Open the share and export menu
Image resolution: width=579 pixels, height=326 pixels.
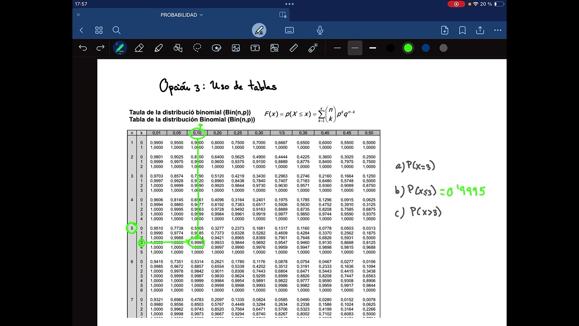pyautogui.click(x=480, y=30)
